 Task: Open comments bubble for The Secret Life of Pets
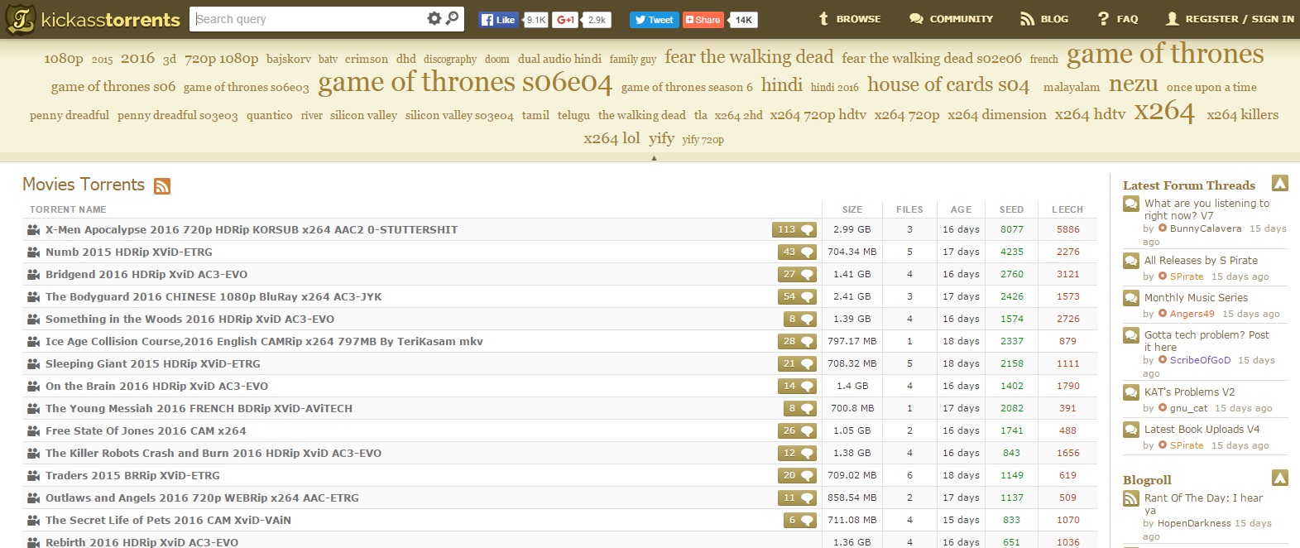[800, 520]
